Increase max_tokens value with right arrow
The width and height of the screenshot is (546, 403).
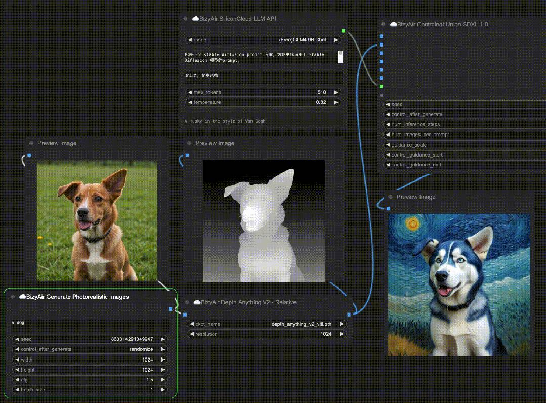click(336, 92)
